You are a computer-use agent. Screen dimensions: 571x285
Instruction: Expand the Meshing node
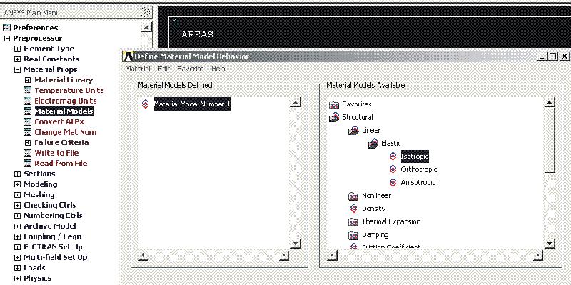coord(17,194)
